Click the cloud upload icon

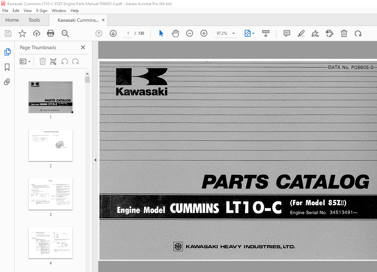coord(37,33)
